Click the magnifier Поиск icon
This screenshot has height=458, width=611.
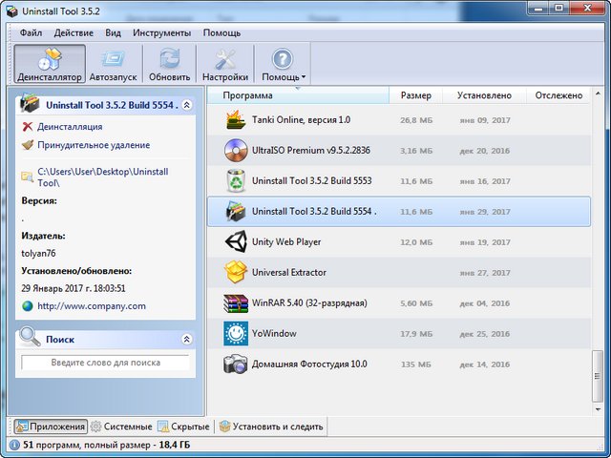[x=30, y=336]
